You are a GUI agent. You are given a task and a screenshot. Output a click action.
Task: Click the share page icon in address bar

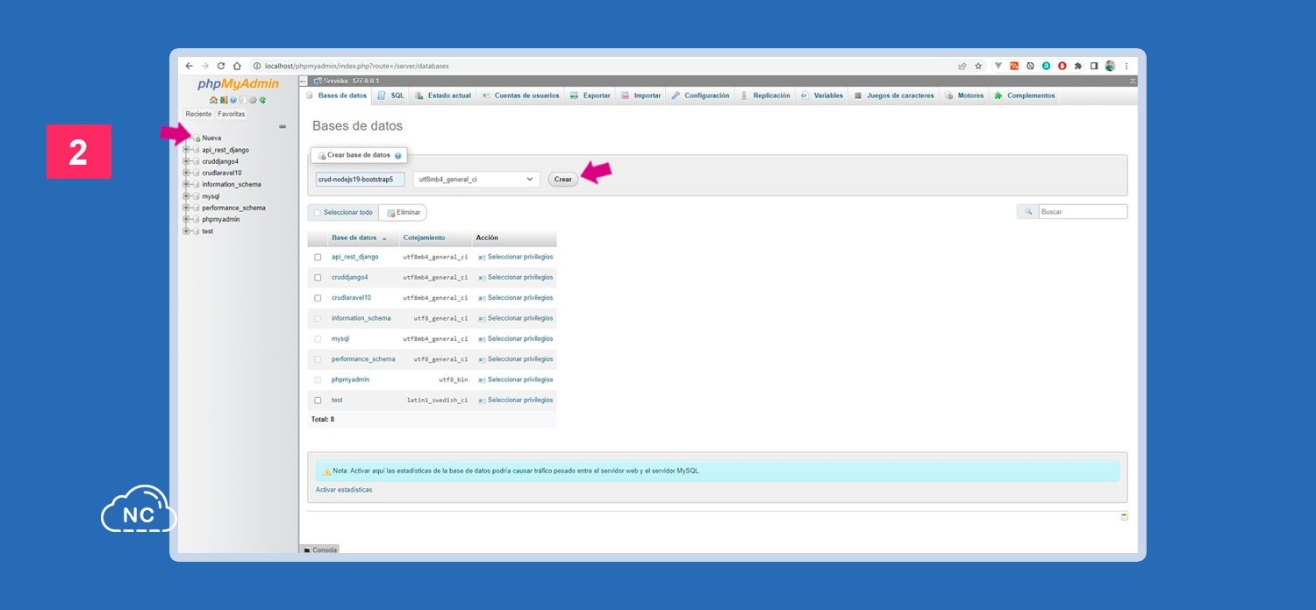tap(962, 66)
